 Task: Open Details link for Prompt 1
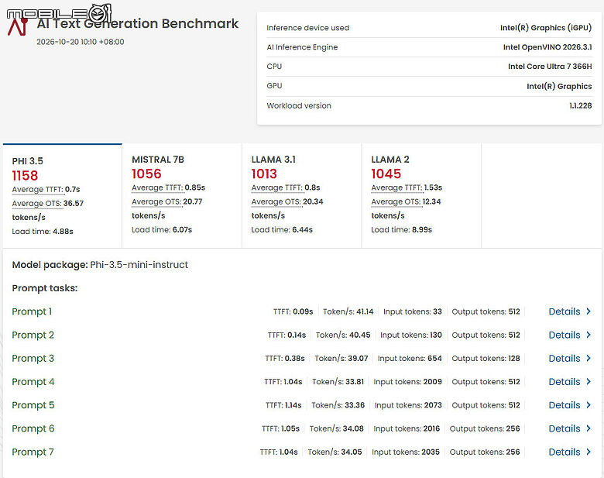[565, 311]
